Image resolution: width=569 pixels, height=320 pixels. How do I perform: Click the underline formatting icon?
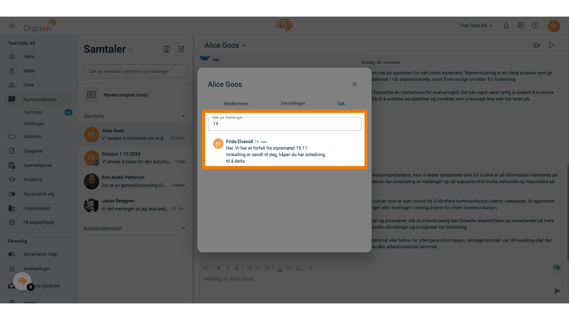(236, 268)
